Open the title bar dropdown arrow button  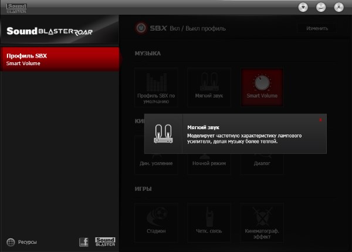pyautogui.click(x=303, y=7)
